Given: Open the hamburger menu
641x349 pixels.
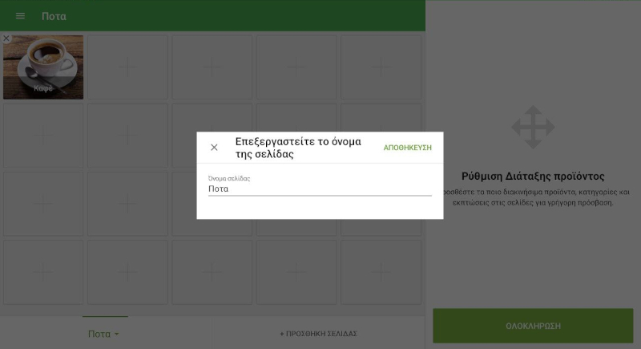Looking at the screenshot, I should (x=21, y=16).
